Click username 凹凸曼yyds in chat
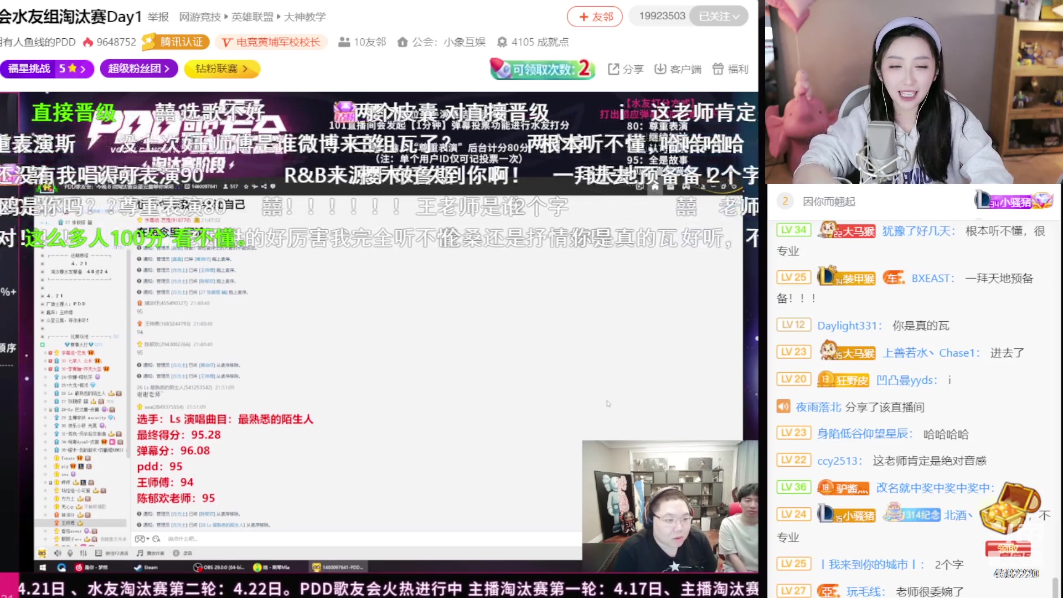 point(906,380)
